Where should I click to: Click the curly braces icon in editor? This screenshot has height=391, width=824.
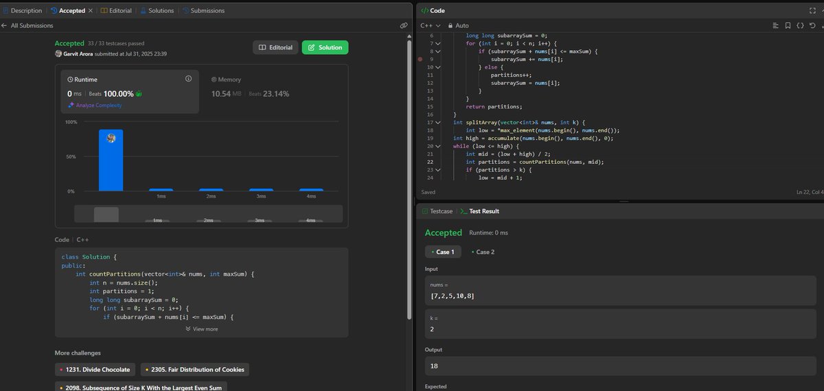click(x=800, y=25)
